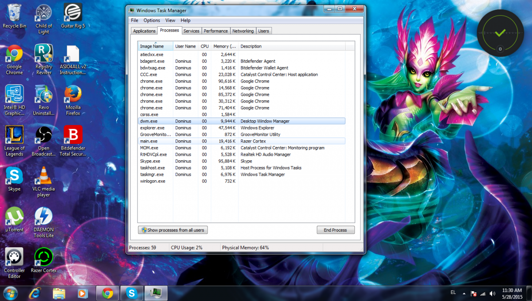Open the Help menu in Task Manager
The image size is (532, 301).
pos(186,20)
